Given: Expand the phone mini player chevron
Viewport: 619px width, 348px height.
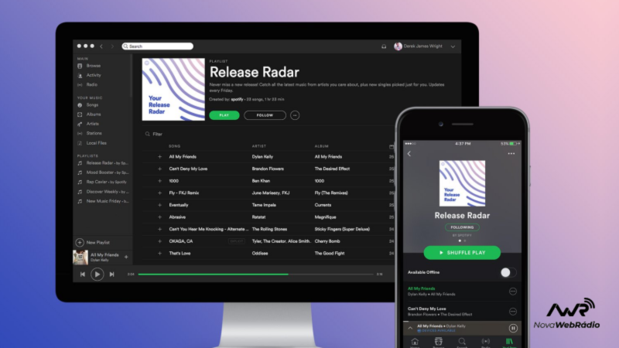Looking at the screenshot, I should pyautogui.click(x=410, y=328).
